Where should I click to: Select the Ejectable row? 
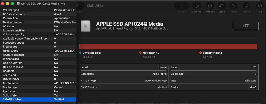point(38,91)
